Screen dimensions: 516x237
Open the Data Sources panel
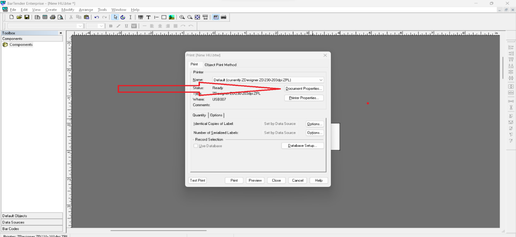click(x=32, y=222)
